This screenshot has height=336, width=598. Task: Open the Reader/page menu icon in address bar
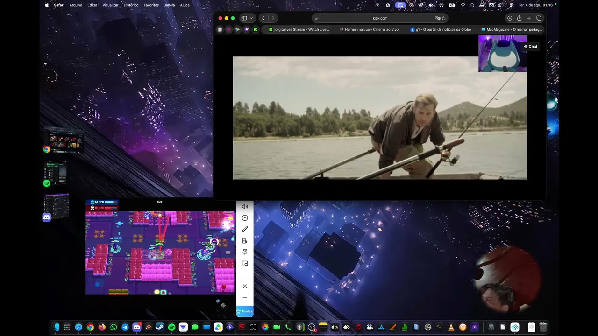coord(317,18)
